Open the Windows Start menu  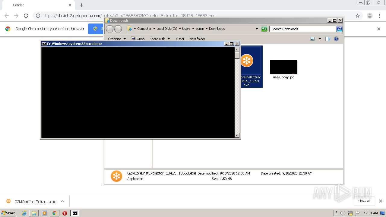pos(8,213)
